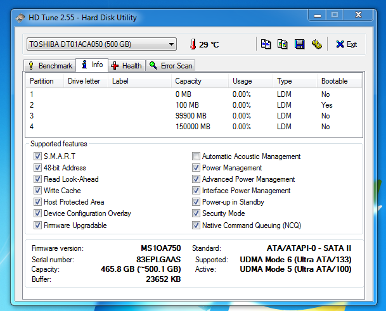Minimize the HD Tune window
This screenshot has width=386, height=311.
(318, 15)
